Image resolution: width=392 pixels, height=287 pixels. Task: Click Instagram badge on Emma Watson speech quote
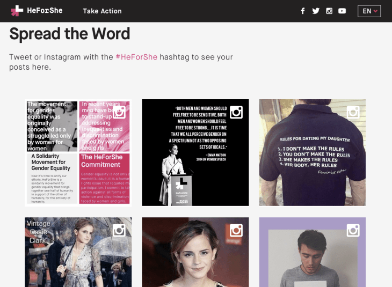(x=236, y=112)
